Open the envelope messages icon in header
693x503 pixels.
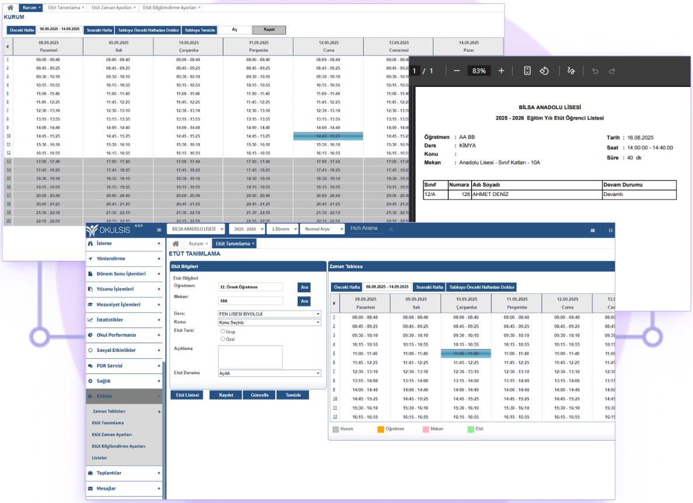tap(593, 230)
